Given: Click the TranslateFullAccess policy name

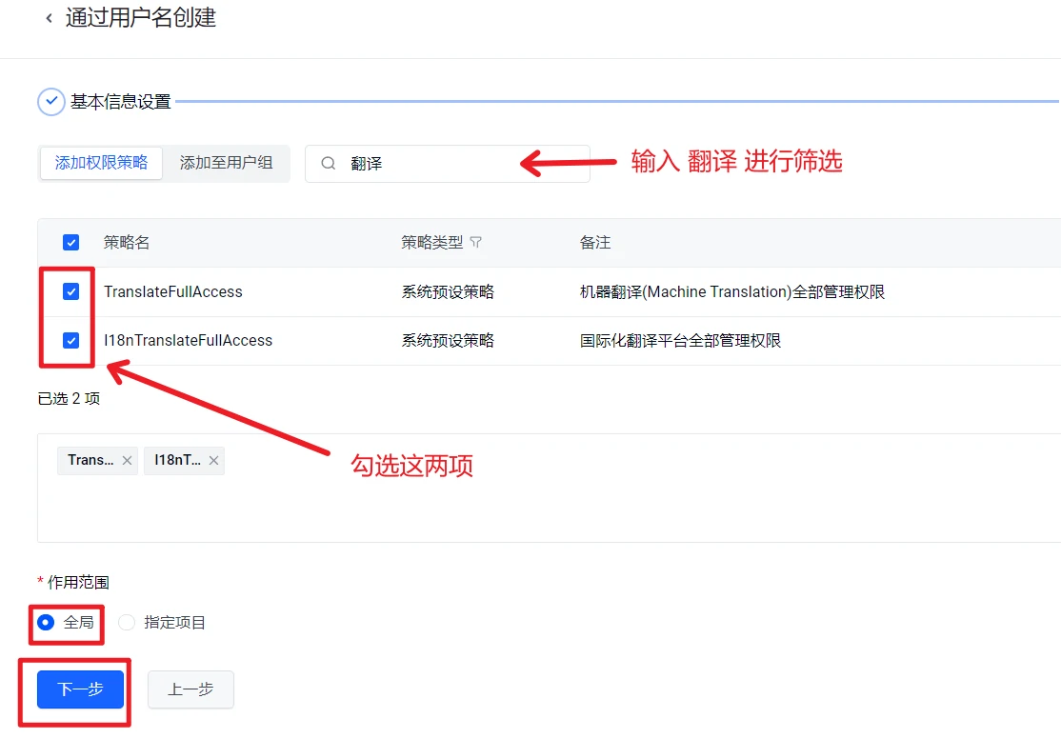Looking at the screenshot, I should 172,291.
